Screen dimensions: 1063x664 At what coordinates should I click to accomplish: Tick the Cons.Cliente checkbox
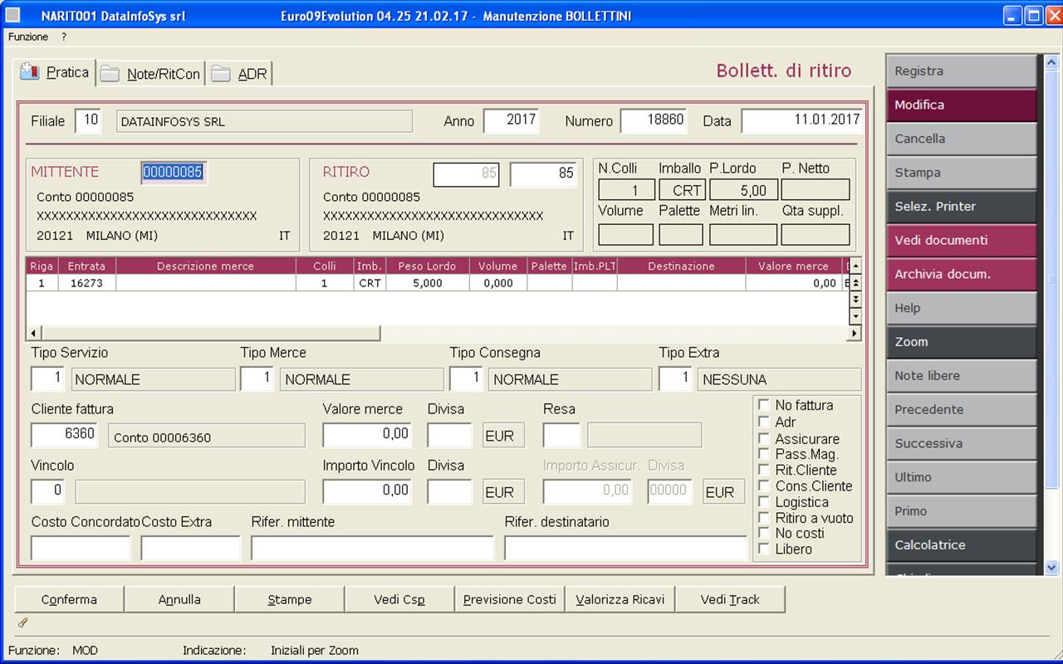(764, 486)
